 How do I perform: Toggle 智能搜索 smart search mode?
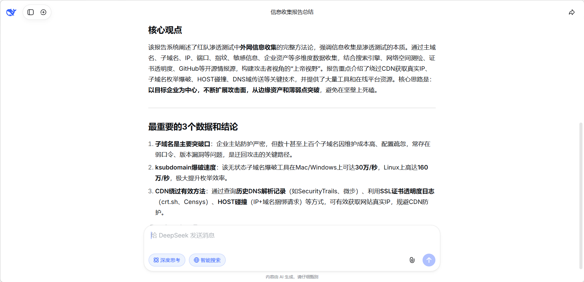[207, 260]
